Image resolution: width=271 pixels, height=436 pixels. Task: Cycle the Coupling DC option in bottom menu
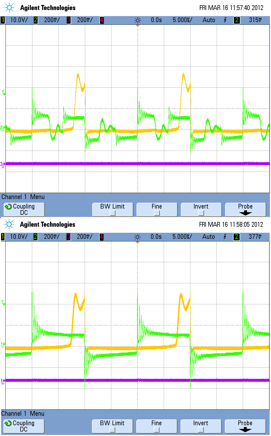24,426
